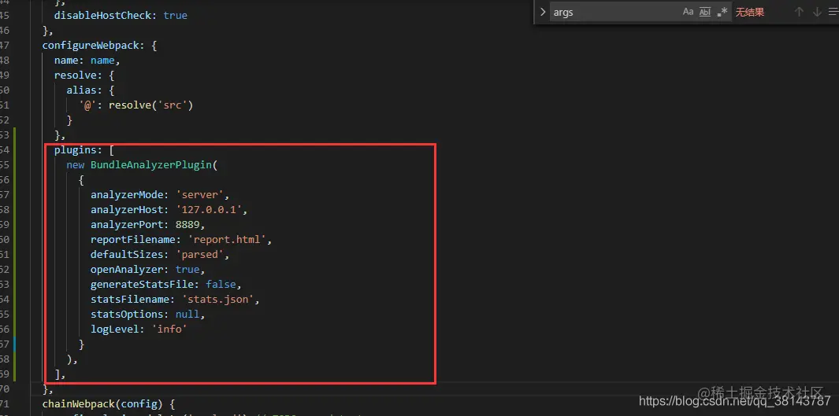Click the 'analyzerMode' option key
Viewport: 839px width, 416px height.
click(127, 195)
